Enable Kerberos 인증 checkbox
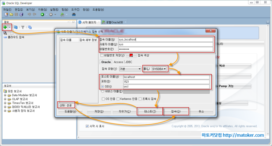Image resolution: width=272 pixels, height=146 pixels. 118,99
